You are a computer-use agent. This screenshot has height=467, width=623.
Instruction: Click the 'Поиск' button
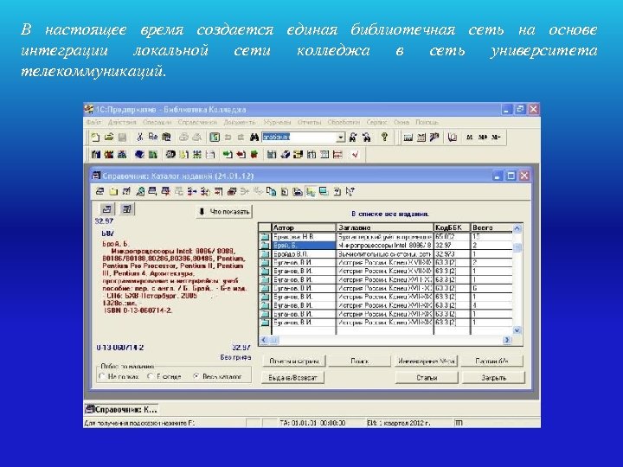(x=360, y=361)
